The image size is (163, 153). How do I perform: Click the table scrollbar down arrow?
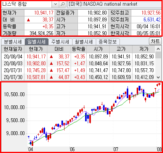pyautogui.click(x=158, y=77)
